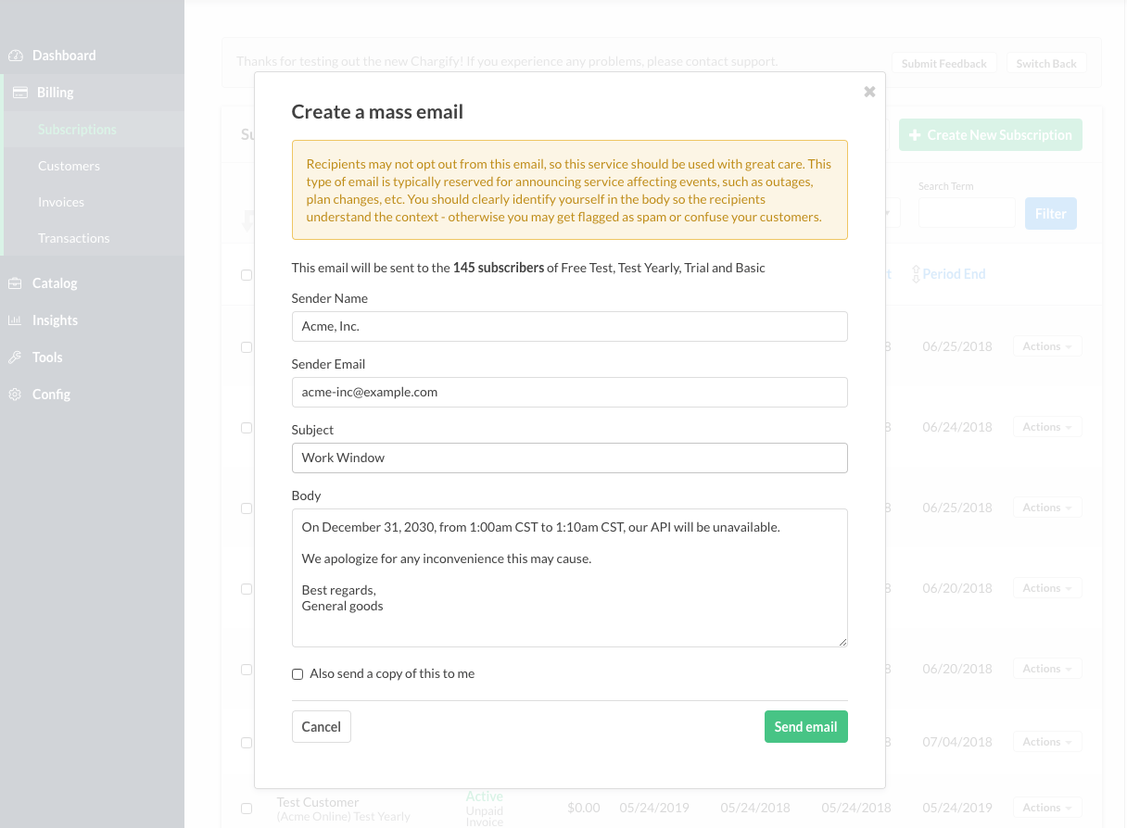Cancel the mass email dialog
The image size is (1127, 828).
click(321, 727)
